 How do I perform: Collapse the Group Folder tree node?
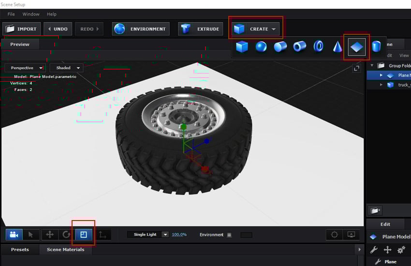[x=372, y=65]
